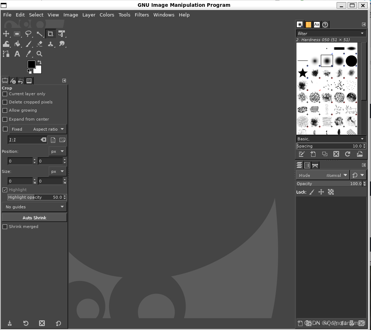
Task: Select the Paintbrush tool
Action: pos(28,44)
